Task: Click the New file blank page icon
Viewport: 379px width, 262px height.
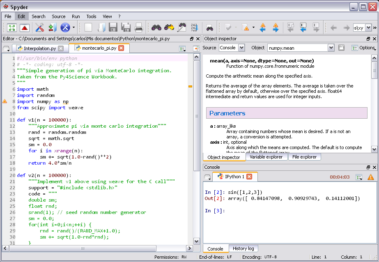Action: tap(88, 28)
